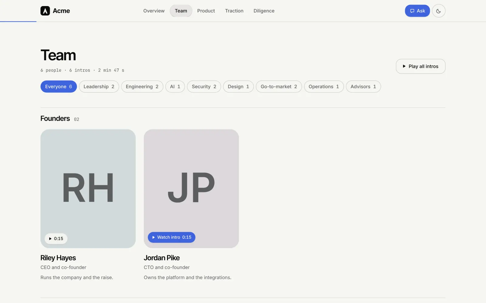
Task: Click the 'CEO and co-founder' subtitle
Action: (63, 267)
